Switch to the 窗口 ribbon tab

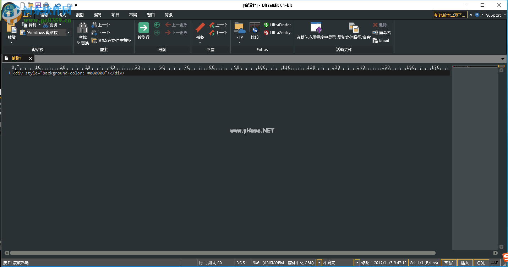151,15
